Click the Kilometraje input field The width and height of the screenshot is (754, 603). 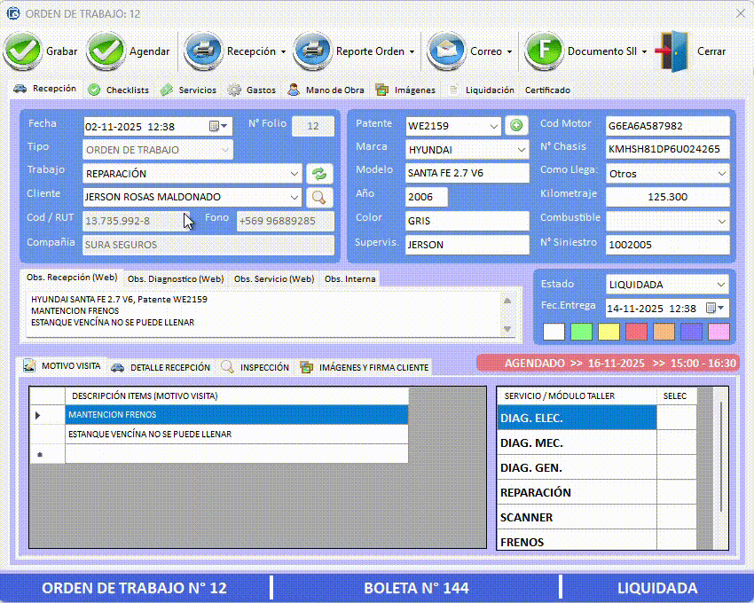(x=668, y=197)
